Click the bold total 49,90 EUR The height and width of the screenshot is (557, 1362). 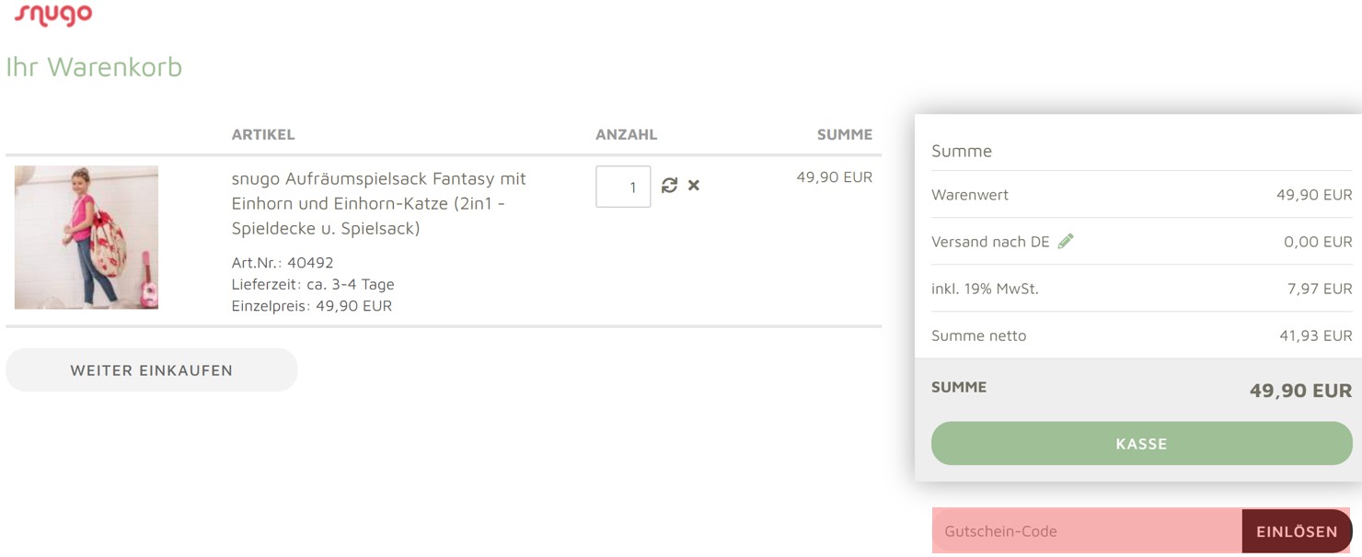coord(1301,391)
